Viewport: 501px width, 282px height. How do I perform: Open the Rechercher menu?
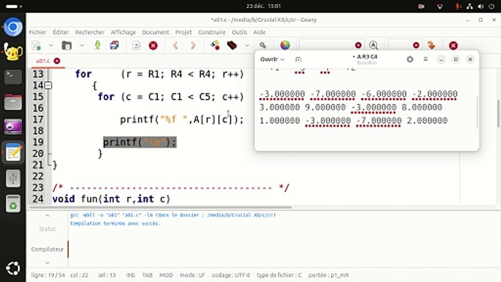tap(90, 32)
